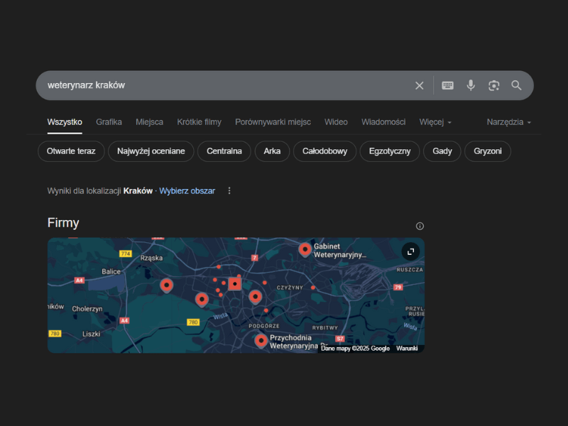
Task: Click the Gabinet Weterynaryjny... map label
Action: [340, 251]
